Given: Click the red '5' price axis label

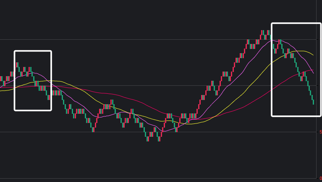Looking at the screenshot, I should (320, 132).
